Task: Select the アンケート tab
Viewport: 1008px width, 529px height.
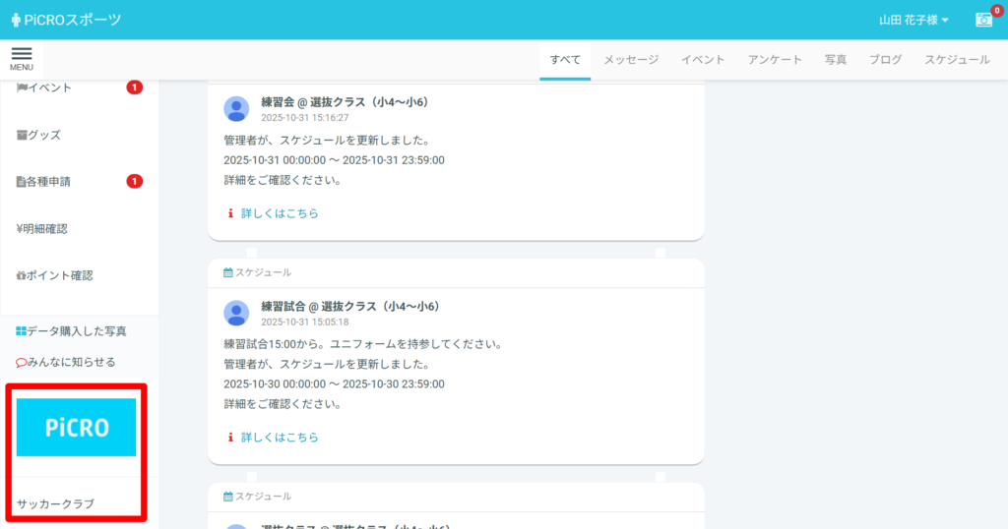Action: pyautogui.click(x=775, y=60)
